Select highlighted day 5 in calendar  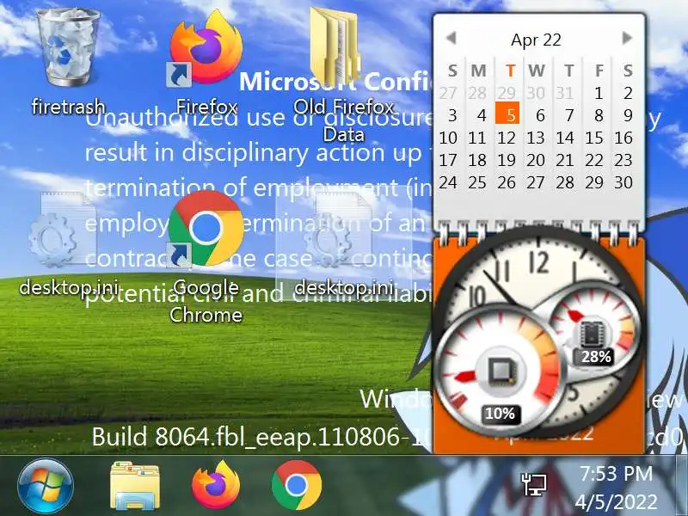coord(507,114)
